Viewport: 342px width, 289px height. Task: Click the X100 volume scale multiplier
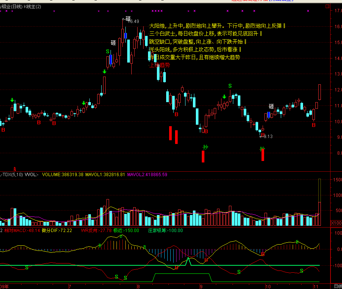pyautogui.click(x=336, y=223)
